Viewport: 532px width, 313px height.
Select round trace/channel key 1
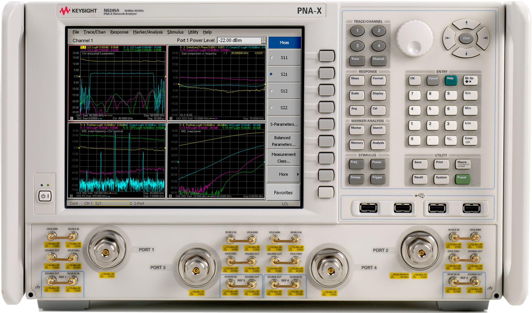coord(357,31)
